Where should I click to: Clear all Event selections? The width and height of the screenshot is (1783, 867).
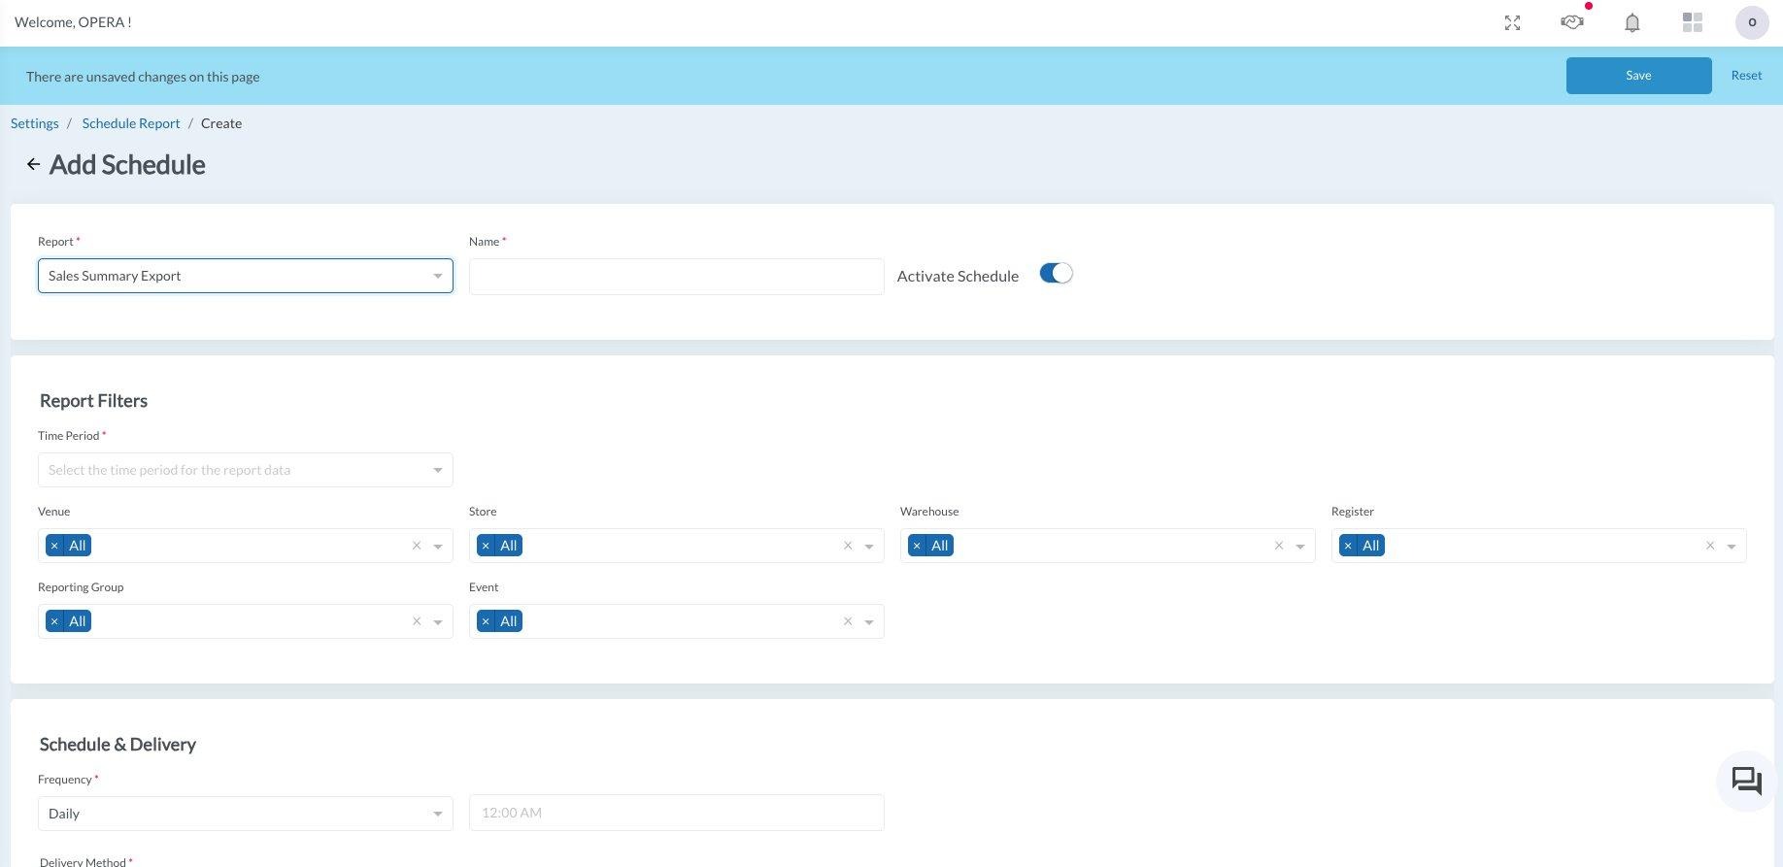[x=848, y=621]
